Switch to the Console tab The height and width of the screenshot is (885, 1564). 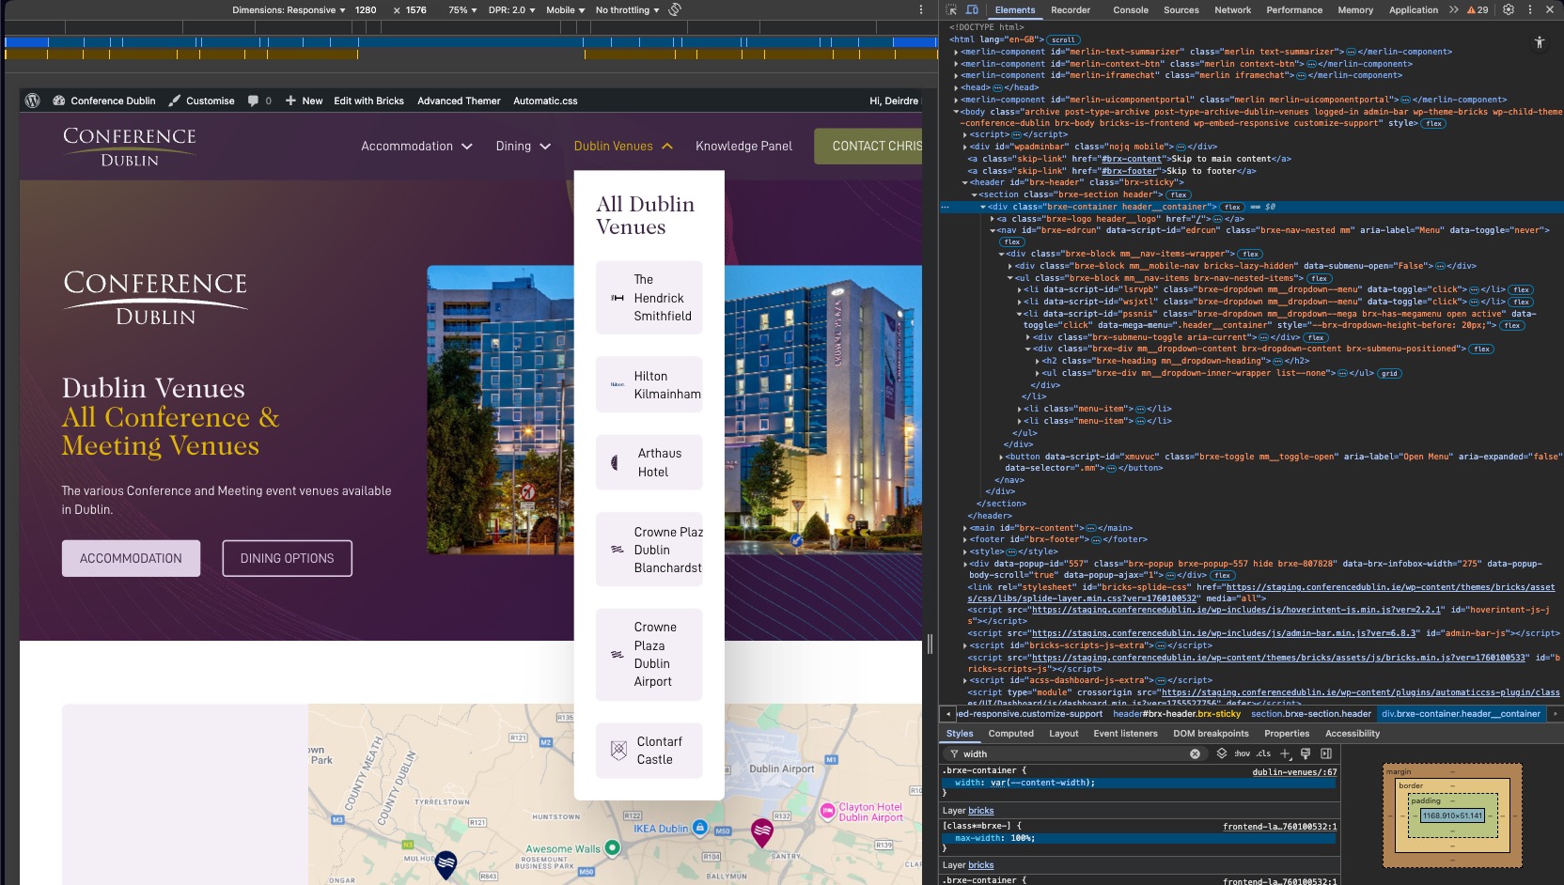(1130, 10)
